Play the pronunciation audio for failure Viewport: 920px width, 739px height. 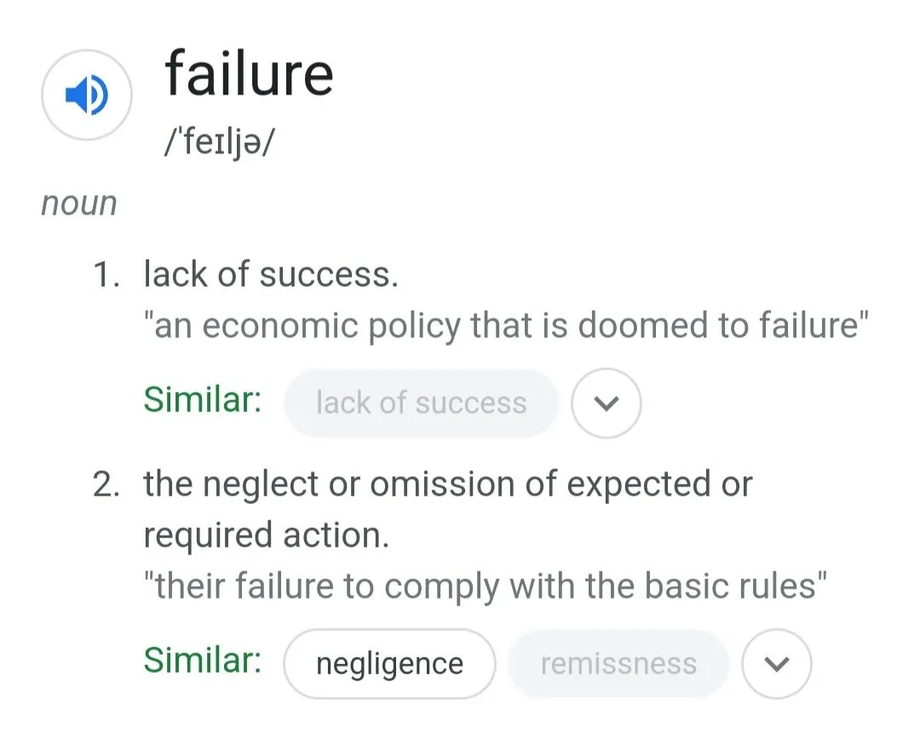pyautogui.click(x=86, y=95)
